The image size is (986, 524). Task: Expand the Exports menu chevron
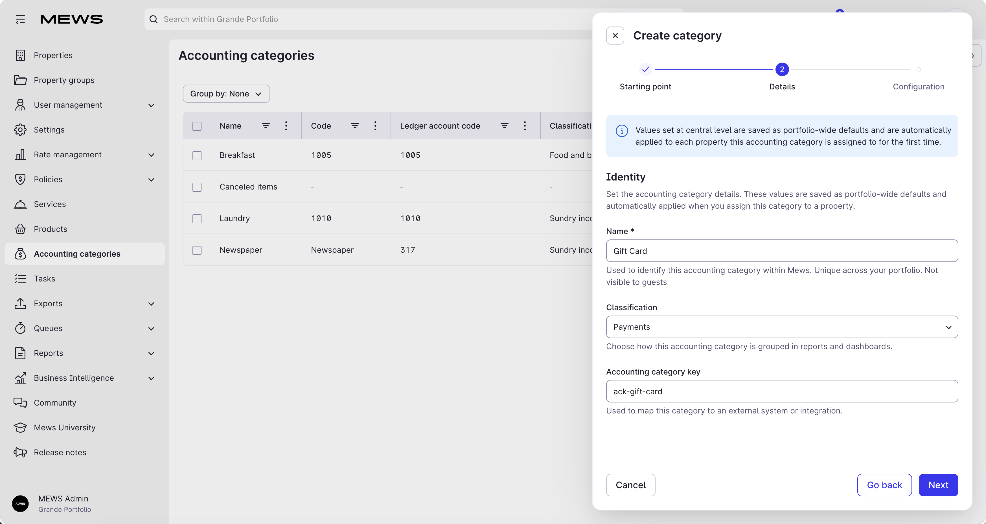tap(151, 304)
